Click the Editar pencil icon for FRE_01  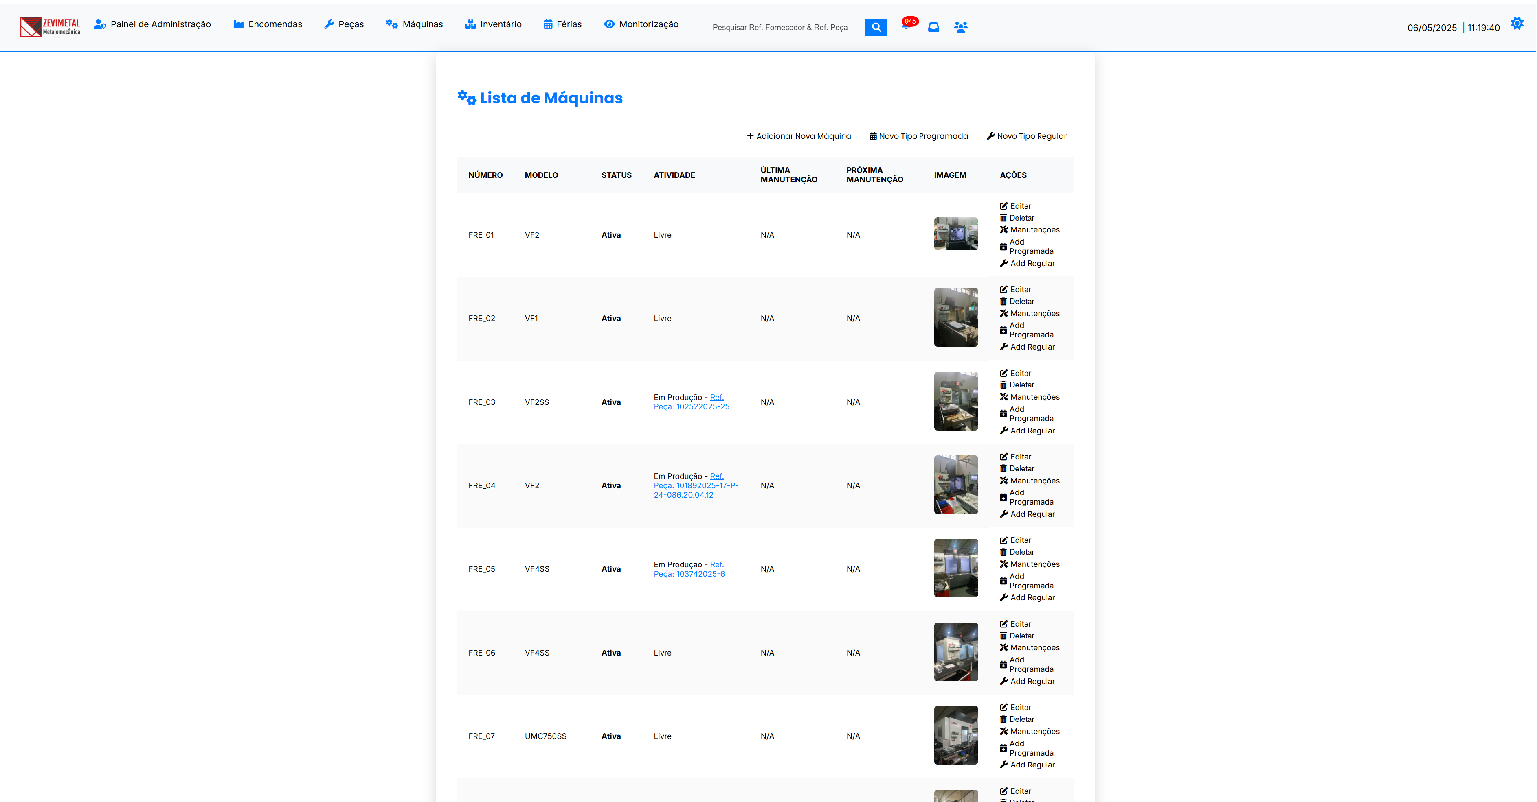click(1003, 206)
